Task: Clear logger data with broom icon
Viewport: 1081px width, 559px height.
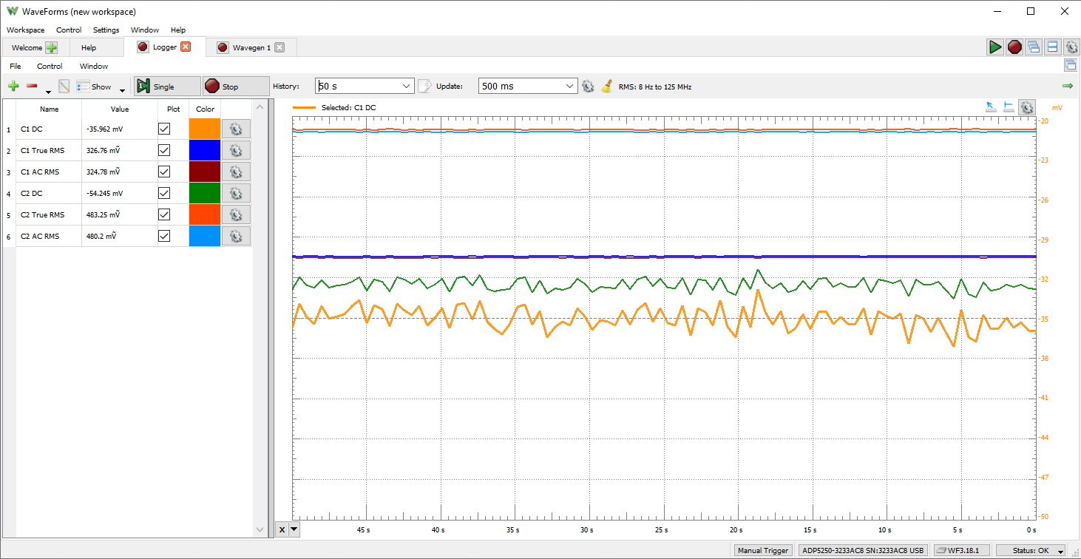Action: pyautogui.click(x=606, y=87)
